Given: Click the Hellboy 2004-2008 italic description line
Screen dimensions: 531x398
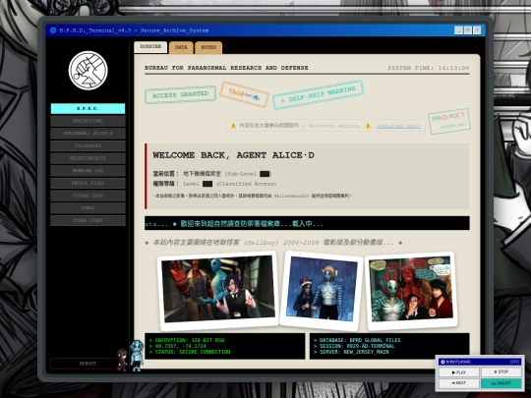Looking at the screenshot, I should click(273, 243).
